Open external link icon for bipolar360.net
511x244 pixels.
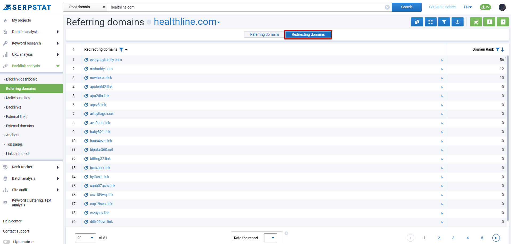pos(86,150)
